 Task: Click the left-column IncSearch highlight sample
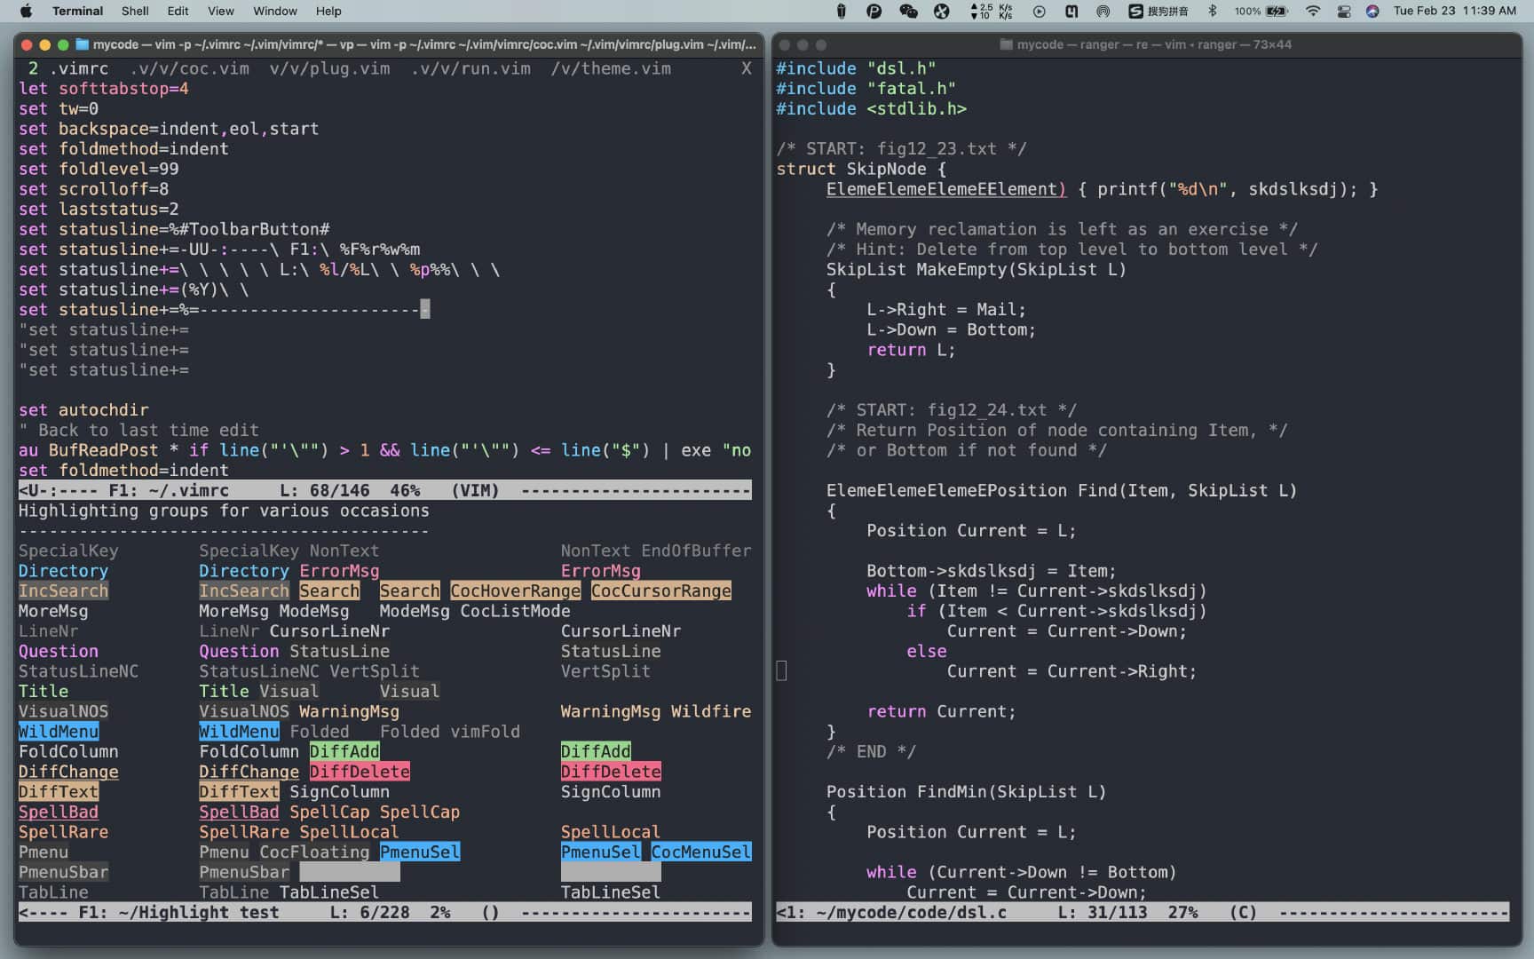tap(64, 590)
